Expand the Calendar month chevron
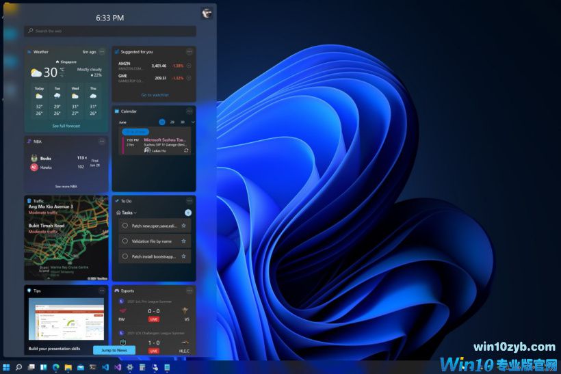The width and height of the screenshot is (561, 374). (x=193, y=122)
